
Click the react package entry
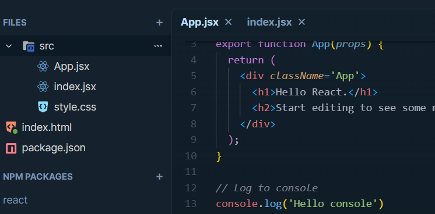(x=15, y=200)
